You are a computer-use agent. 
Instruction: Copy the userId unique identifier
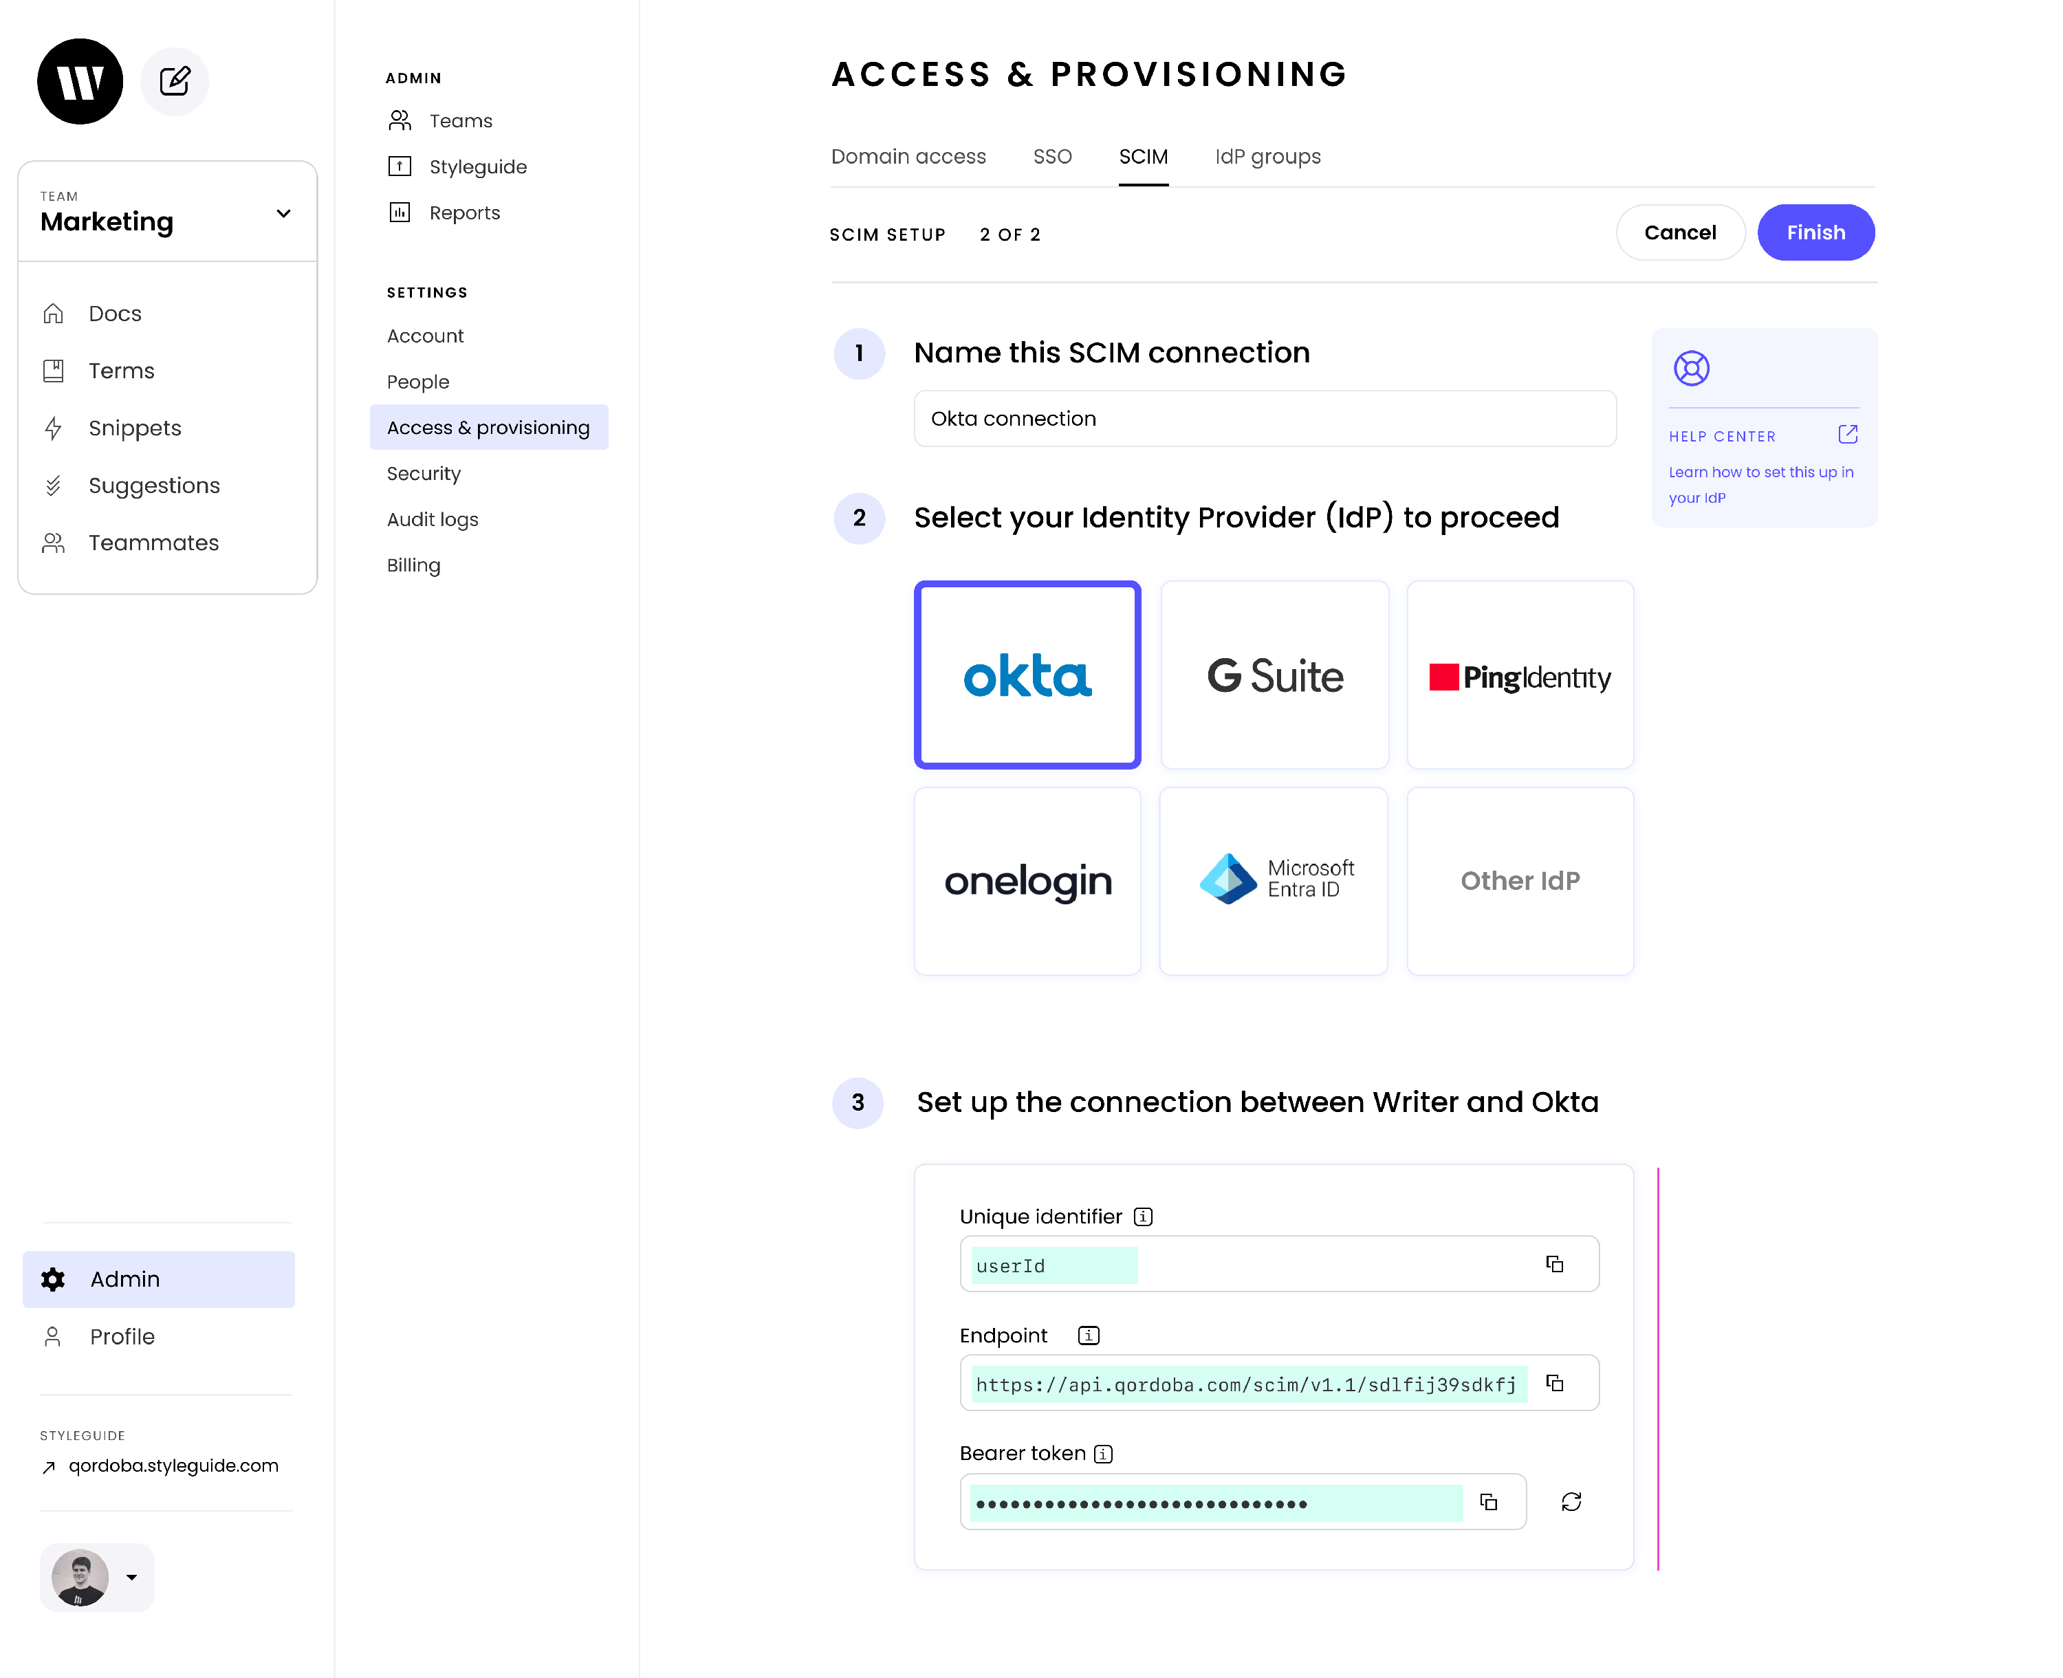1555,1263
